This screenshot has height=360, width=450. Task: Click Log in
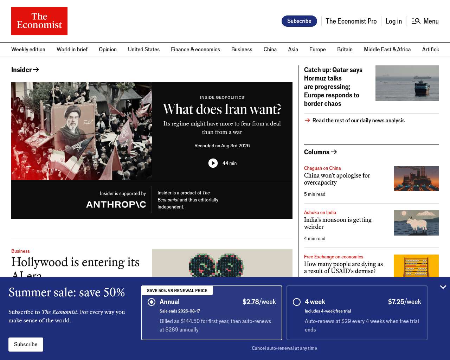tap(393, 21)
